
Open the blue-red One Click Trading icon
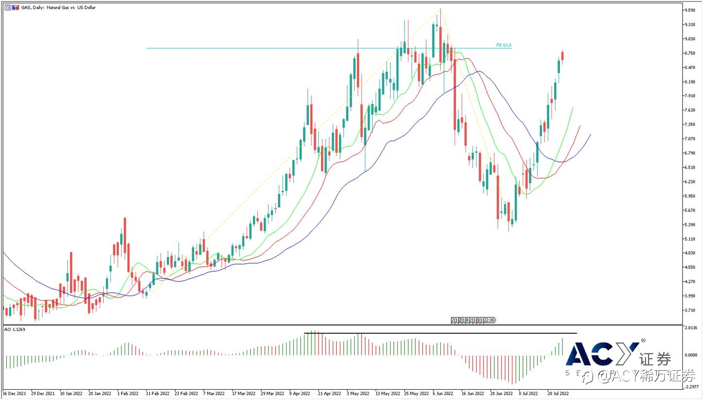pyautogui.click(x=15, y=7)
